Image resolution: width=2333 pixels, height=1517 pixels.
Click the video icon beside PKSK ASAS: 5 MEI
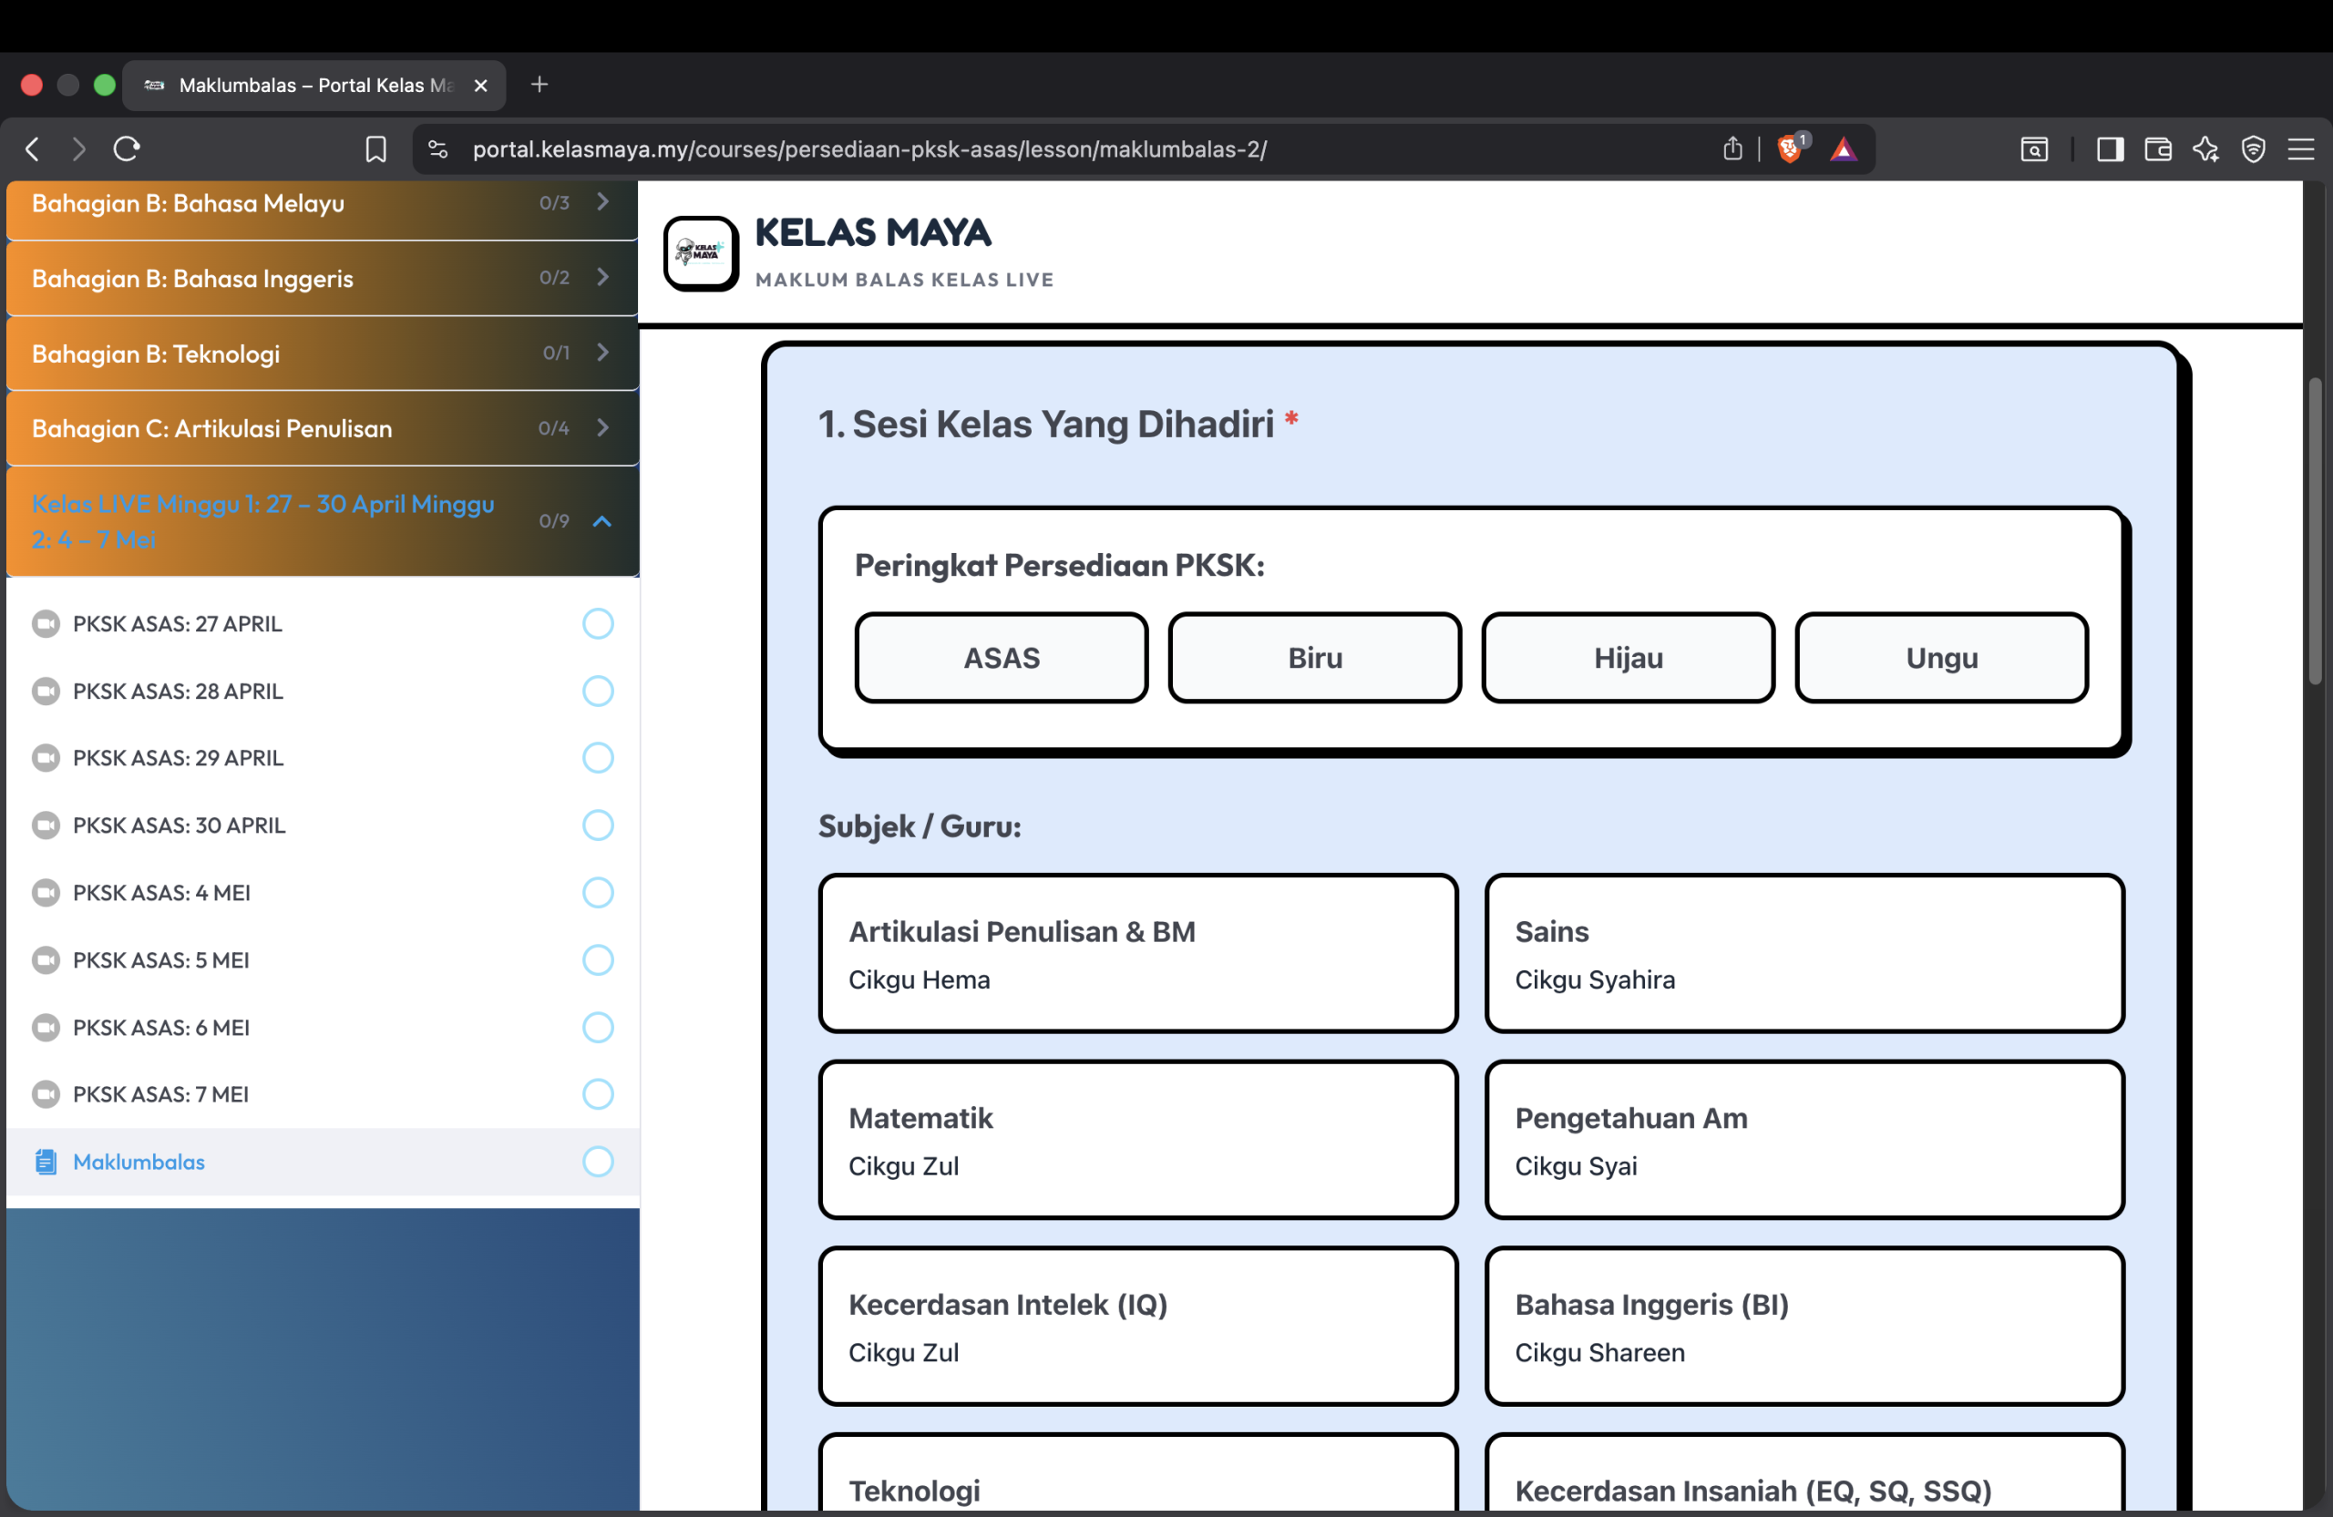point(45,959)
